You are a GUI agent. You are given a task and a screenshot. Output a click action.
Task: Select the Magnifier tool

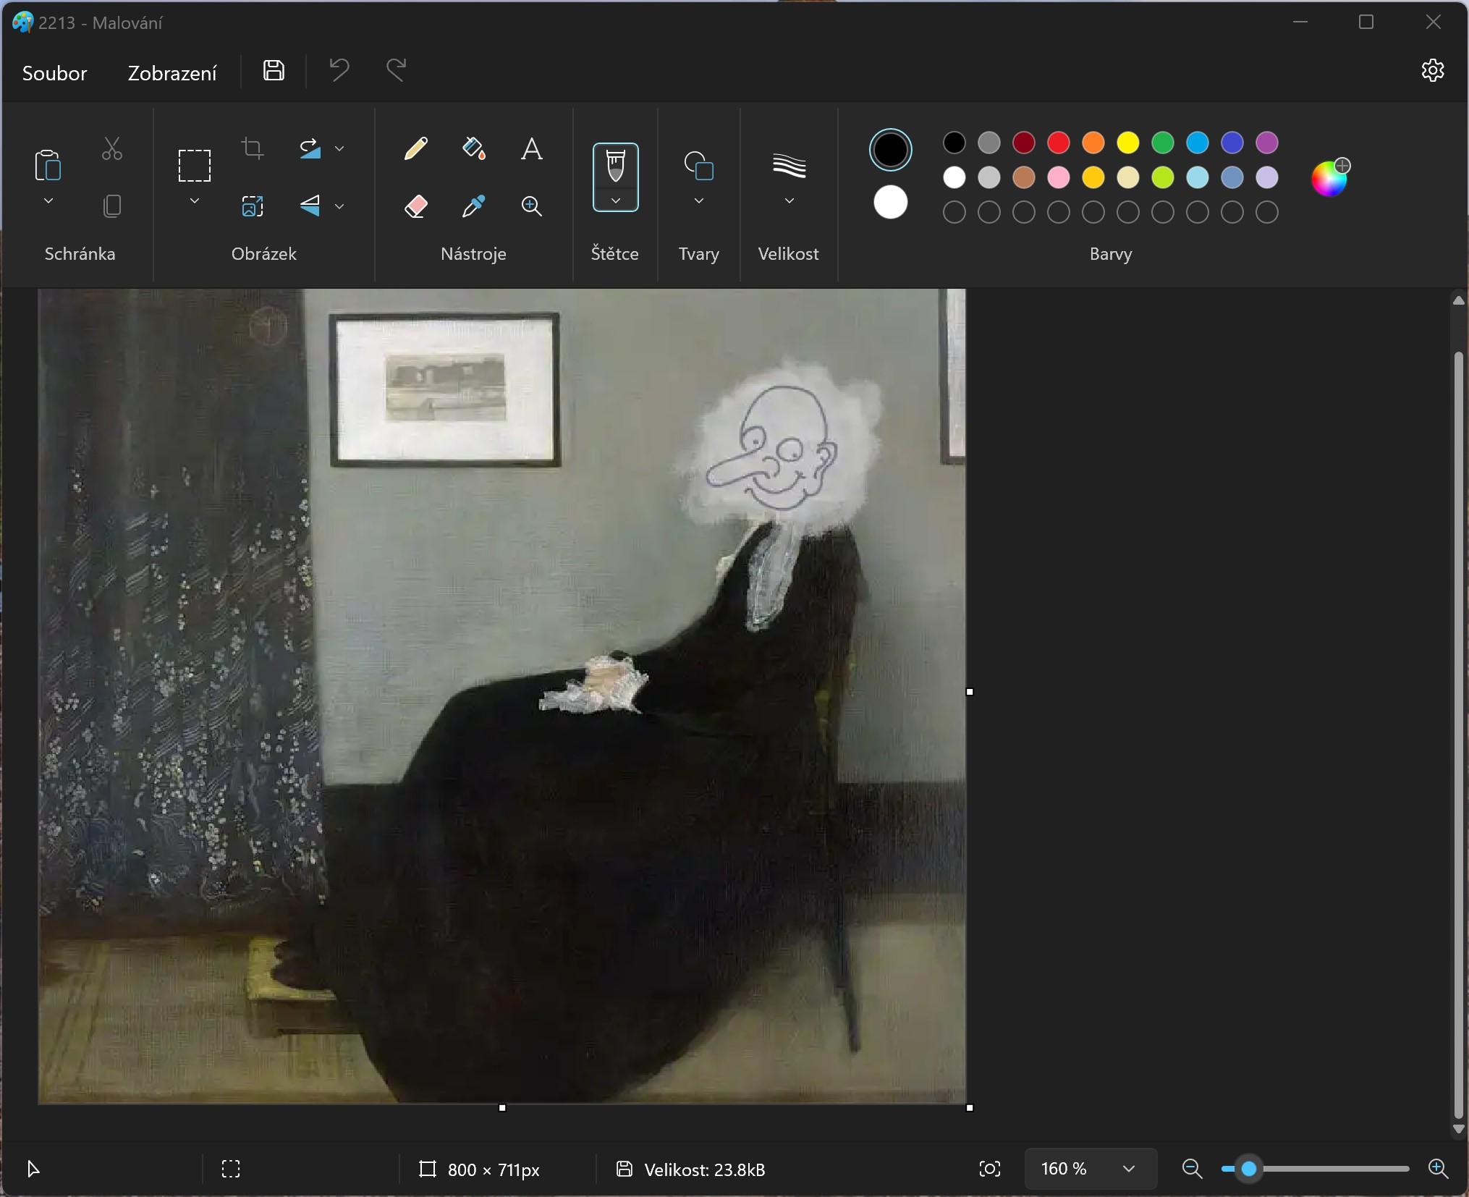click(532, 206)
